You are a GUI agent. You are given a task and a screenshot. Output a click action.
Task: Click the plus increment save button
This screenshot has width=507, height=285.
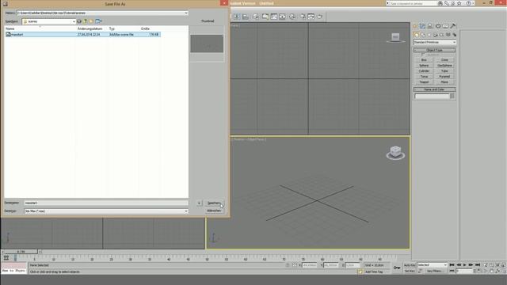coord(199,203)
